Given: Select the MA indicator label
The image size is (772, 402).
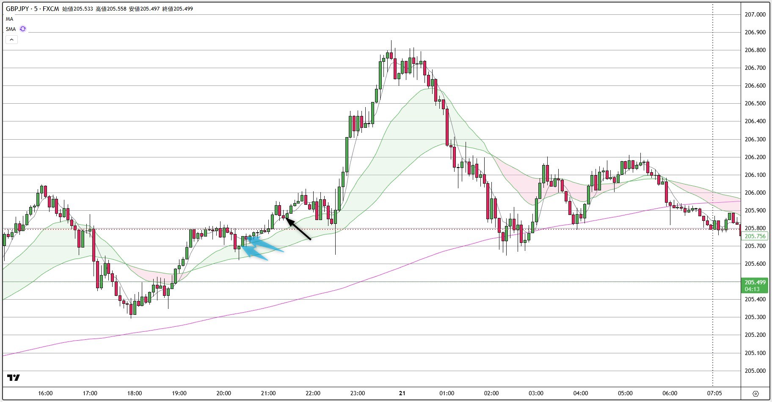Looking at the screenshot, I should pyautogui.click(x=9, y=19).
